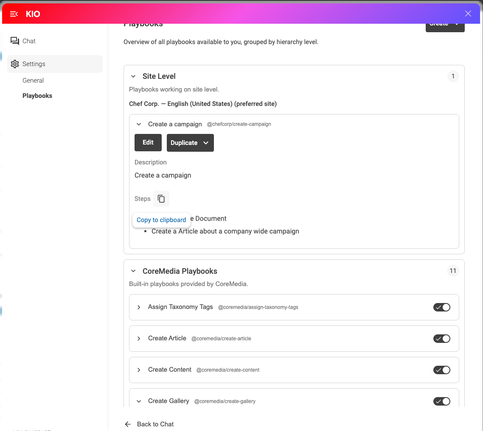Click the Back to Chat link
The image size is (483, 431).
pyautogui.click(x=155, y=424)
